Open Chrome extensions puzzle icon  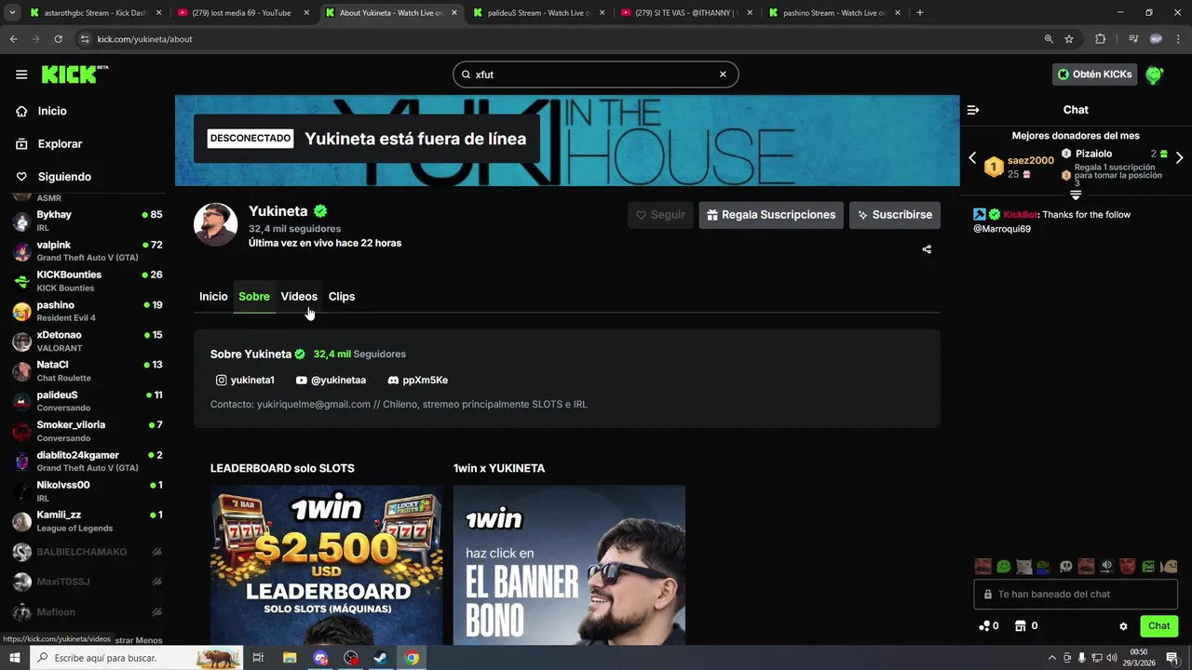coord(1100,39)
